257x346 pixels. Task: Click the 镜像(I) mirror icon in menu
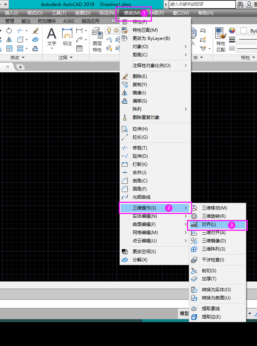pos(125,93)
